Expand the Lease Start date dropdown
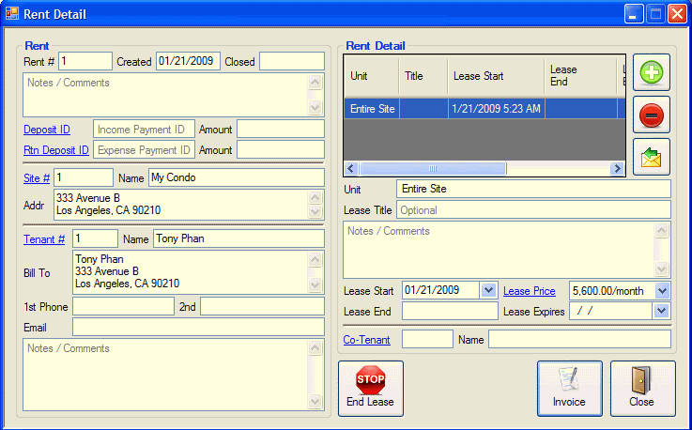692x430 pixels. [488, 290]
